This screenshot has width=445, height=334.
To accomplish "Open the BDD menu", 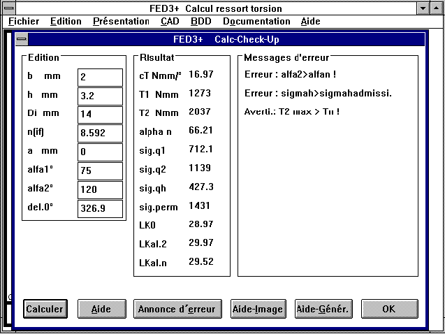I will (x=200, y=21).
